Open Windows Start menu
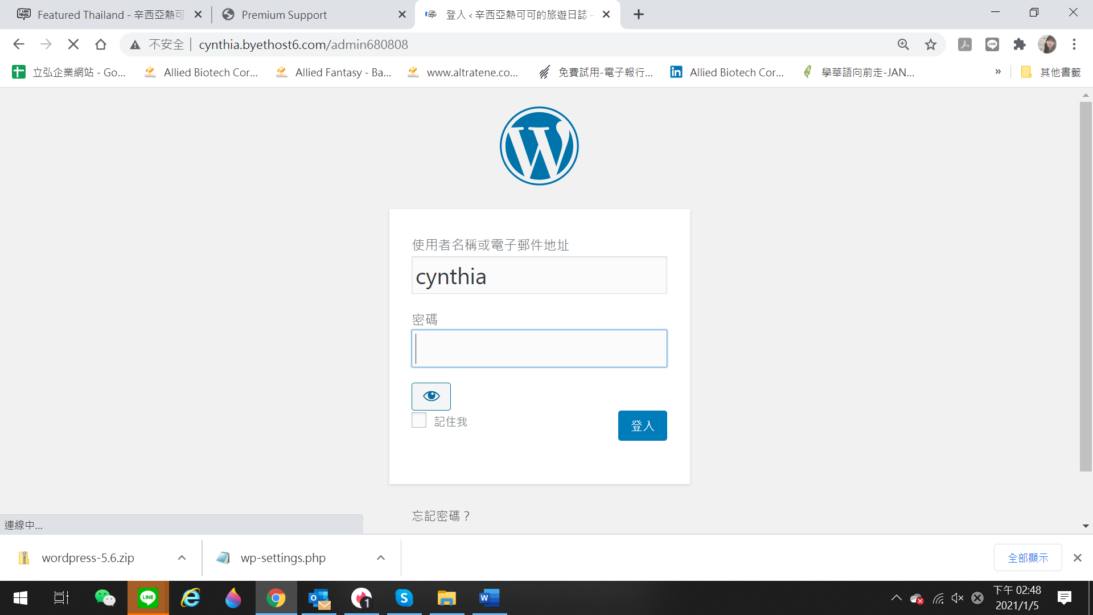1093x615 pixels. coord(20,598)
